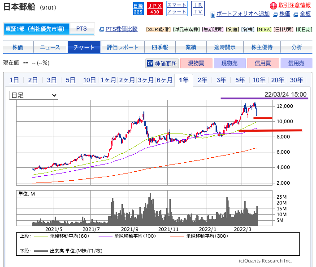Viewport: 316px width, 267px height.
Task: Click the portfolio document icon
Action: pos(212,14)
